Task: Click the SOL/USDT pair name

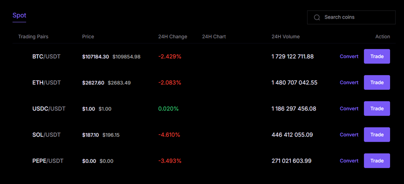Action: point(46,135)
